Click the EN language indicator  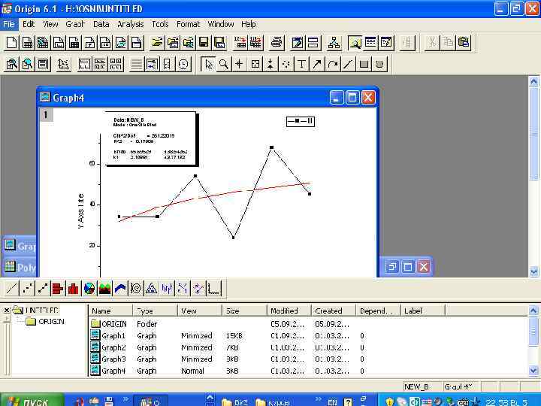[x=332, y=401]
